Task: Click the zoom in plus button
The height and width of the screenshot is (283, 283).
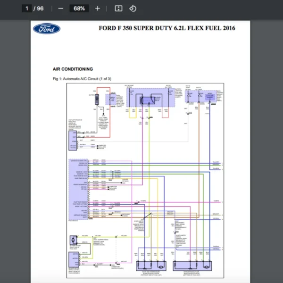Action: [x=98, y=8]
